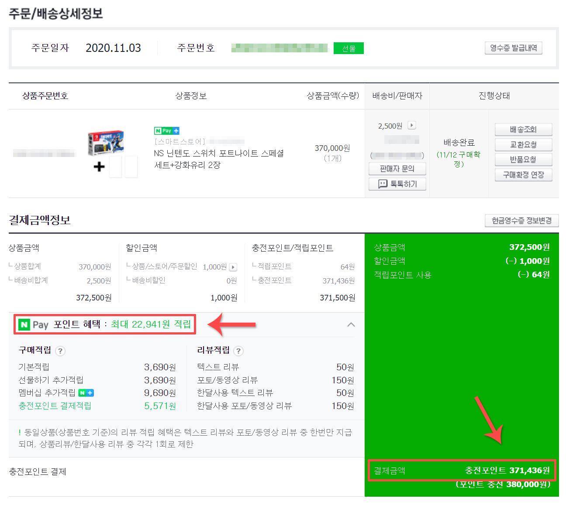566x505 pixels.
Task: Collapse the N Pay 포인트 혜택 section chevron
Action: [x=351, y=325]
